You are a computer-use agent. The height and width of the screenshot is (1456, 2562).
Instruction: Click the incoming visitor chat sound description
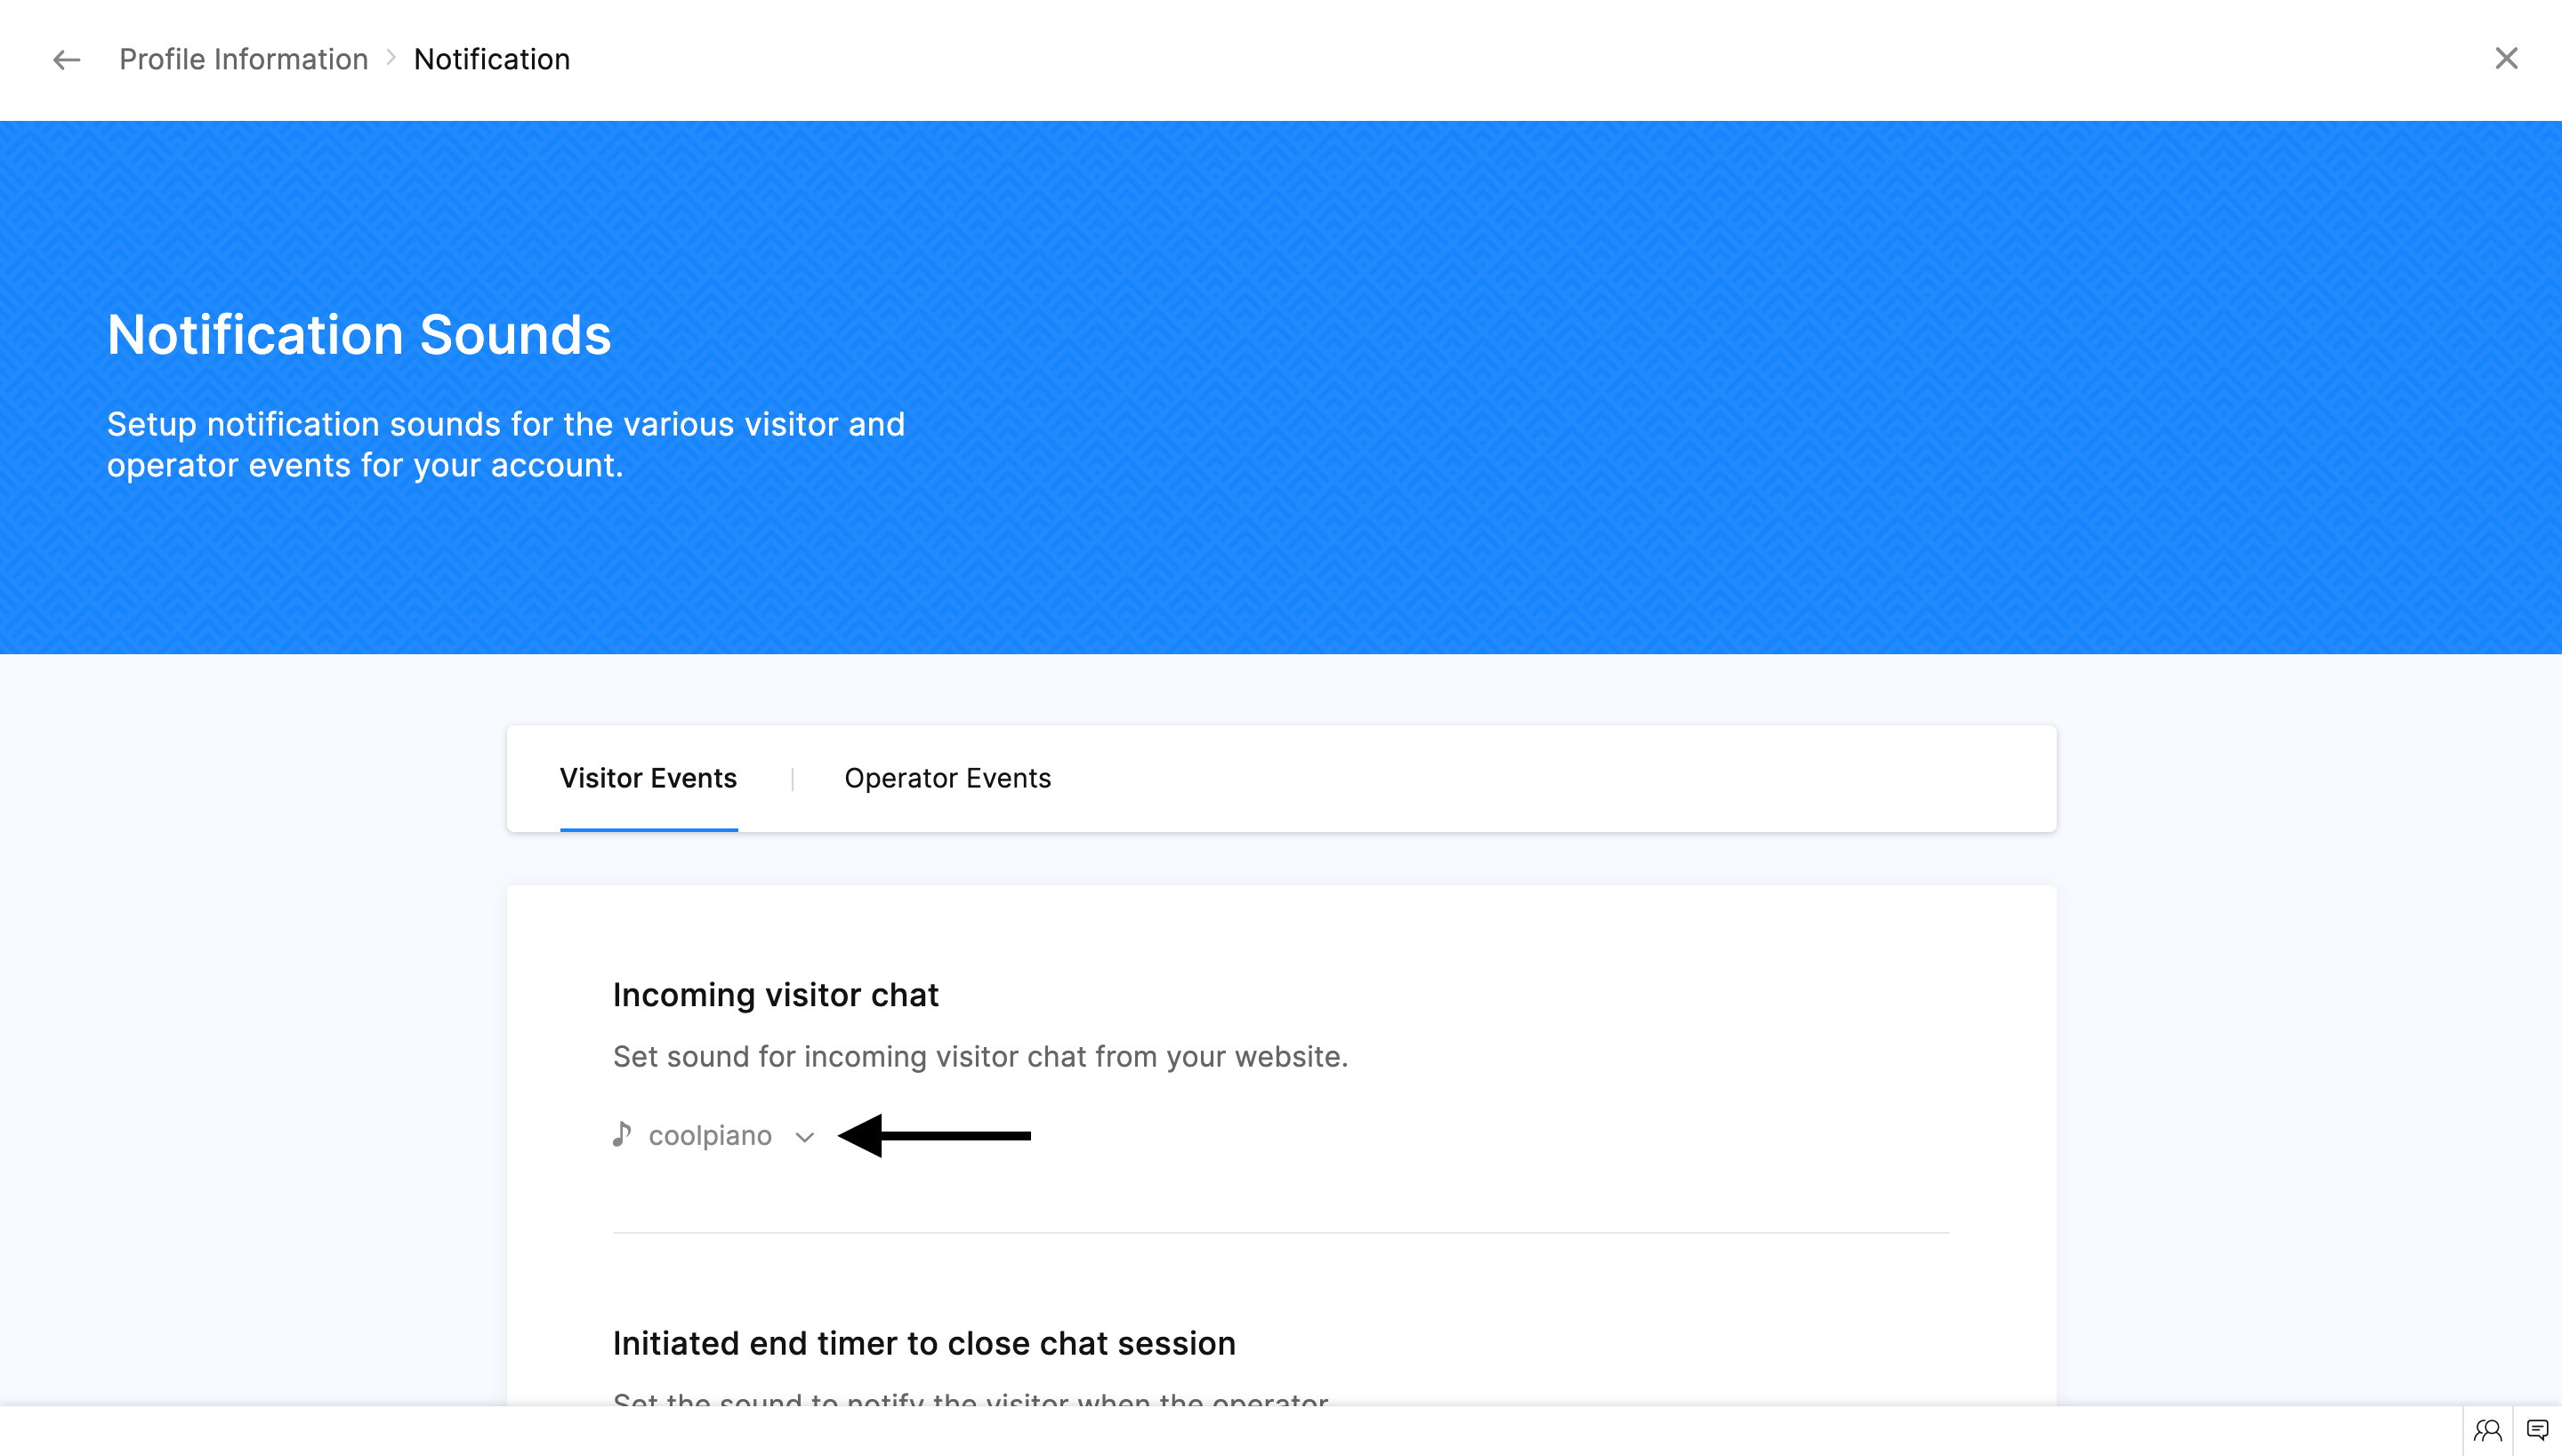tap(979, 1056)
